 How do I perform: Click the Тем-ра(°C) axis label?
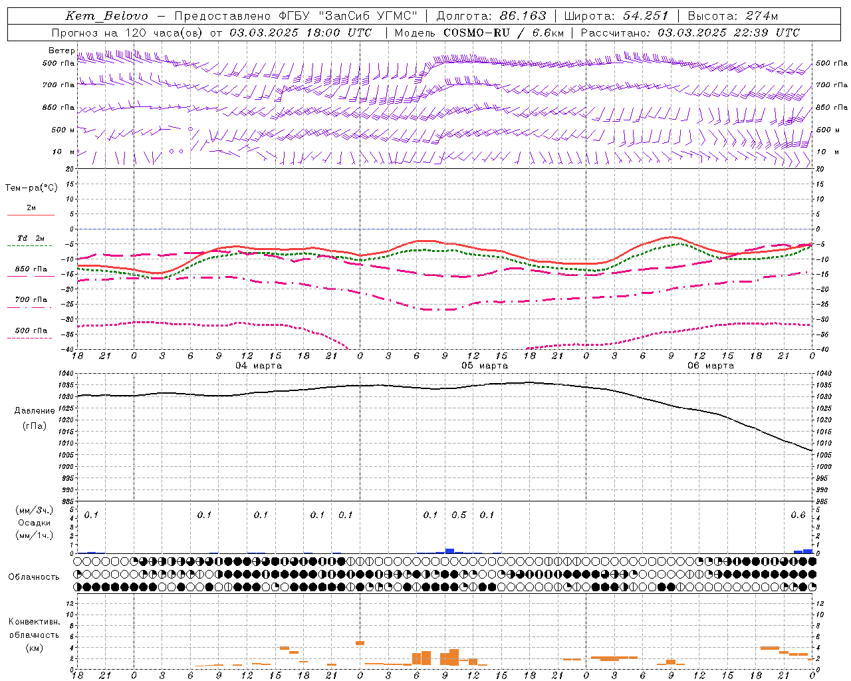click(x=31, y=188)
